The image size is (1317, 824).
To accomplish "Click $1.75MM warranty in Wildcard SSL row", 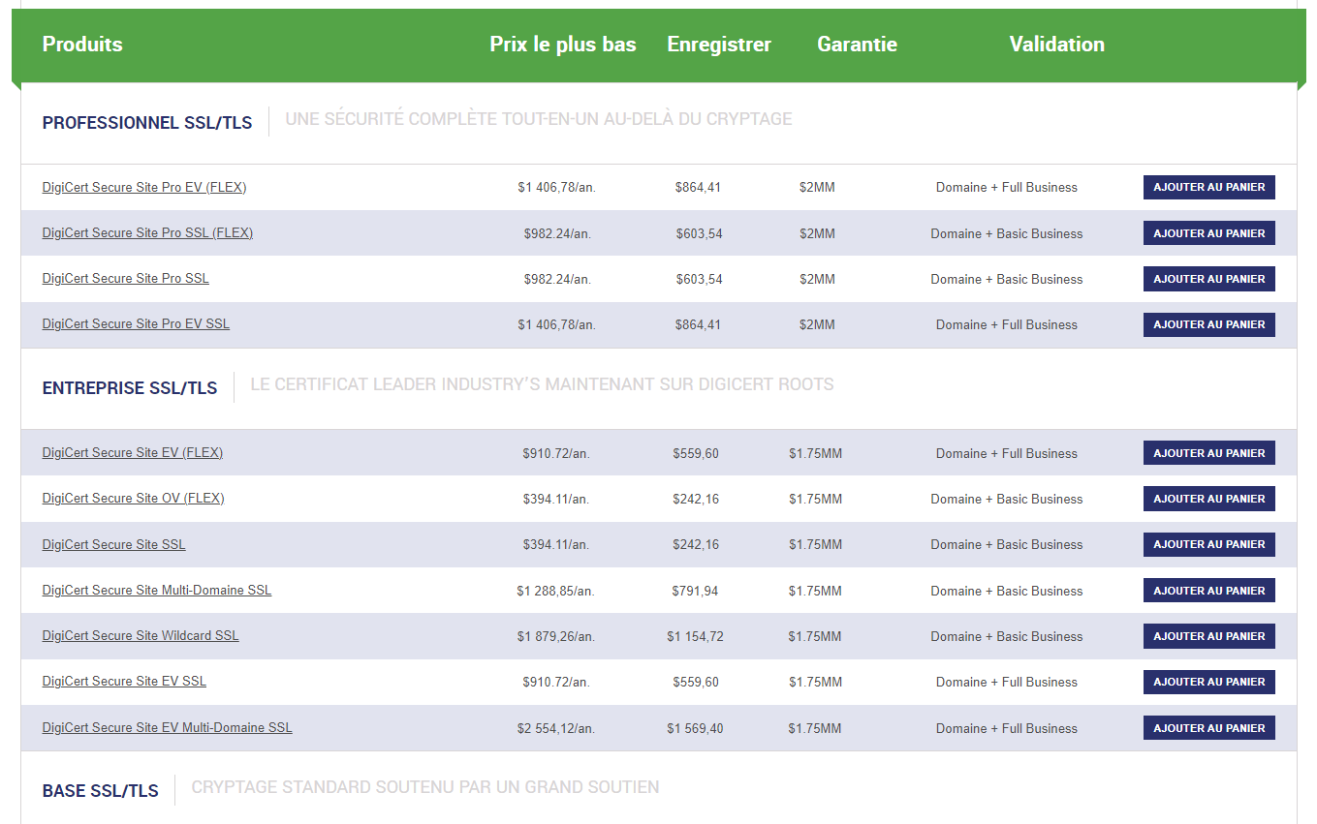I will (x=815, y=636).
